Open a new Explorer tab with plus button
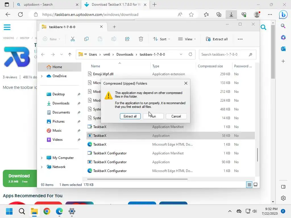The width and height of the screenshot is (291, 218). click(x=114, y=27)
